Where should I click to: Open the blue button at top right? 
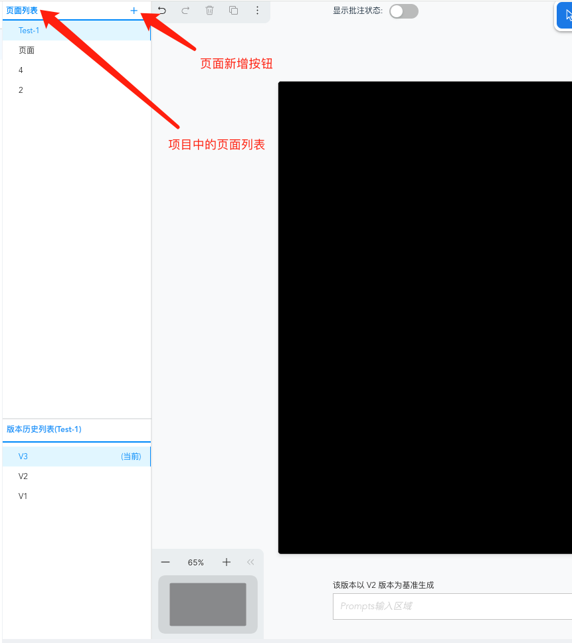tap(565, 15)
